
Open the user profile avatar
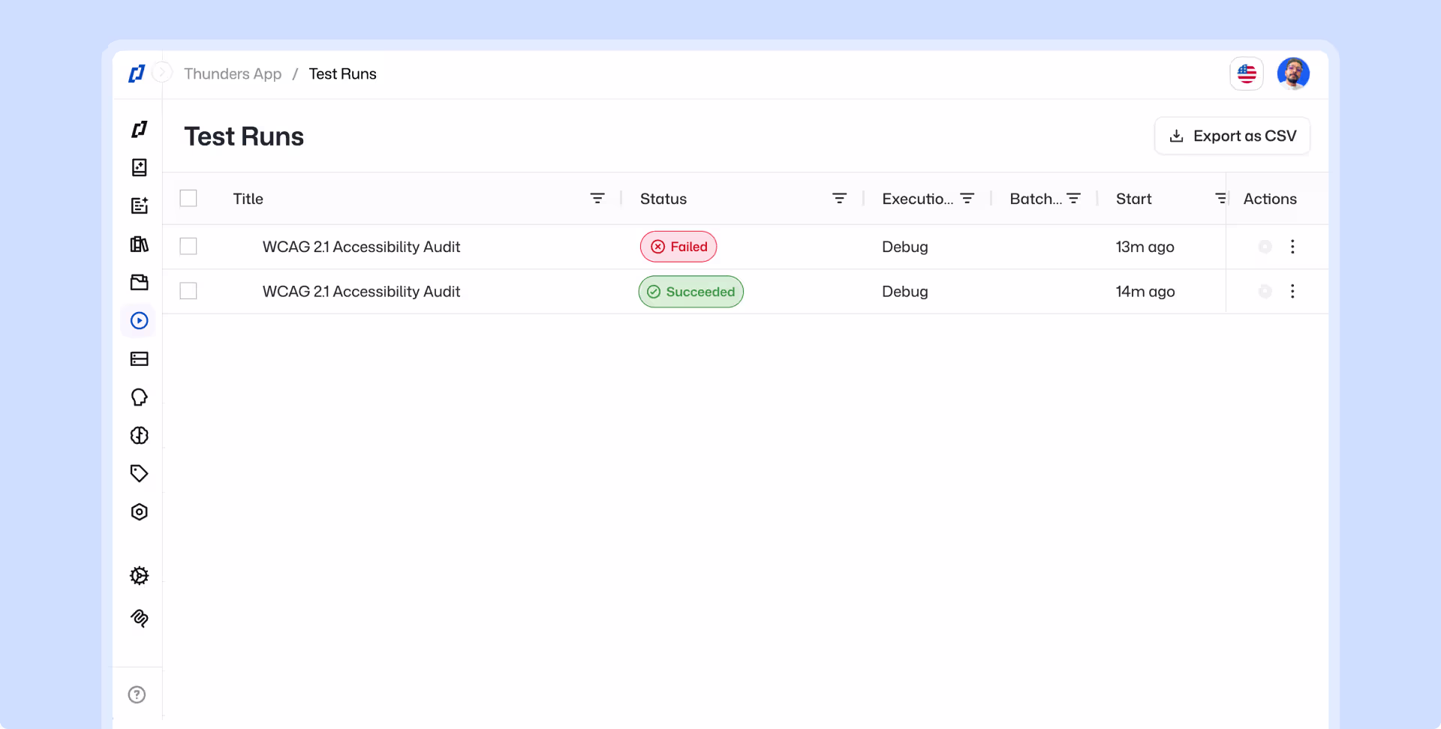coord(1293,73)
